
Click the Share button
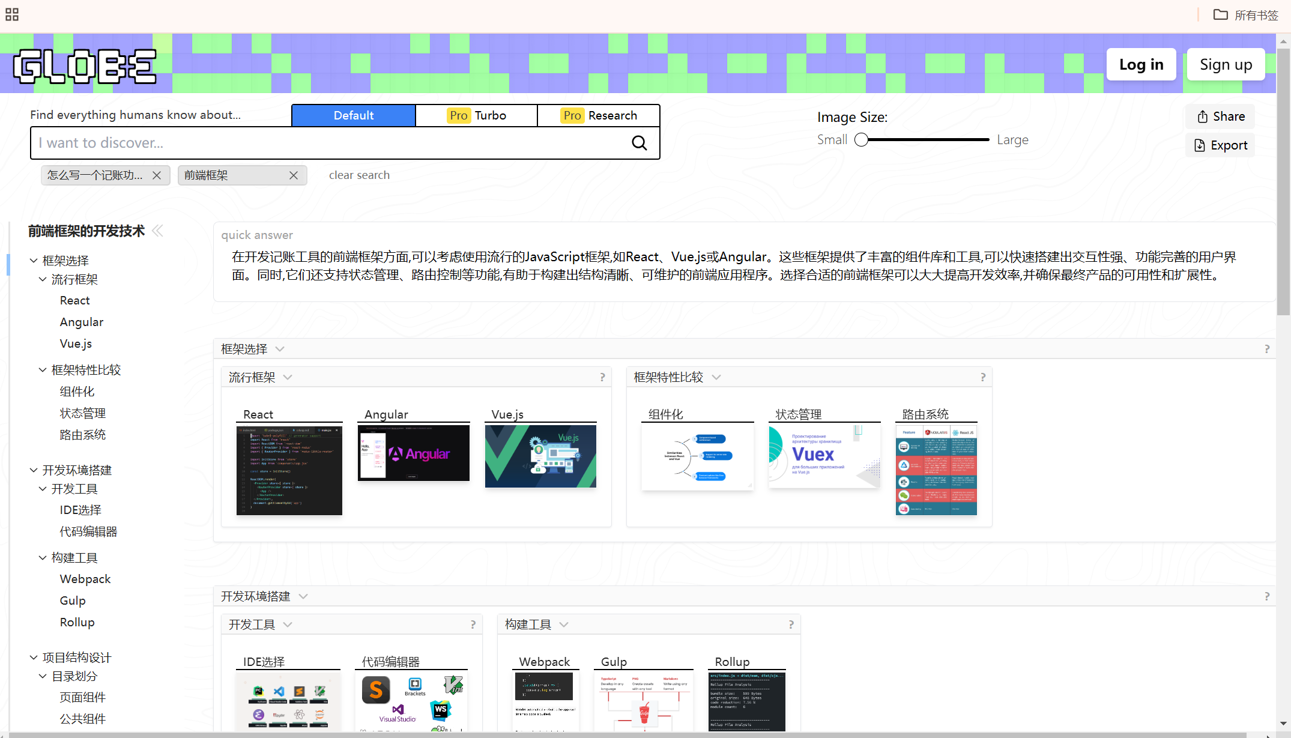[1221, 116]
